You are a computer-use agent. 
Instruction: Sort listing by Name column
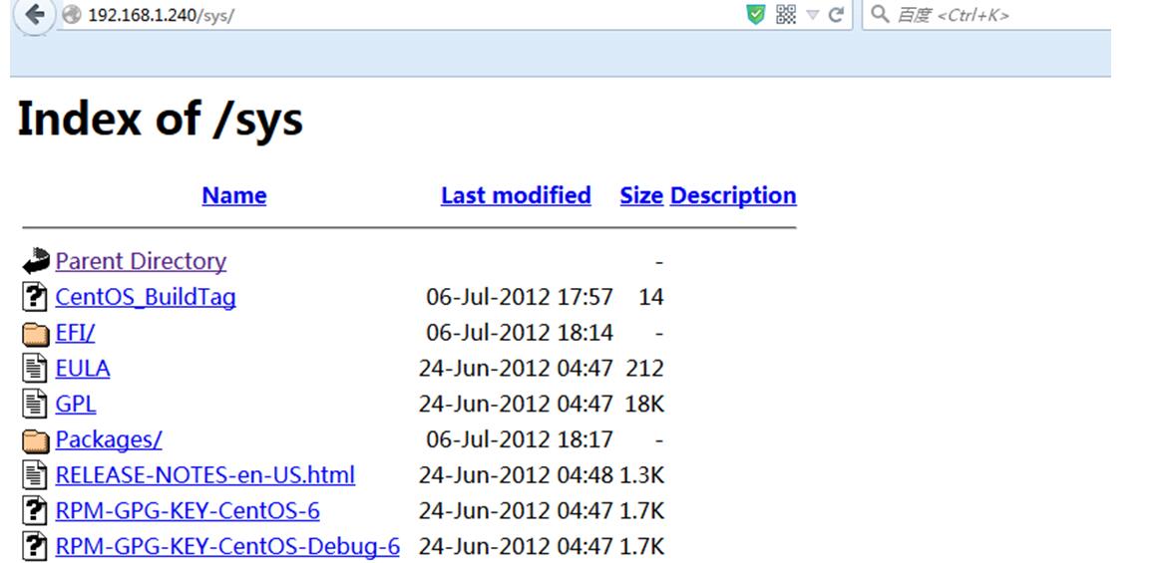point(234,195)
